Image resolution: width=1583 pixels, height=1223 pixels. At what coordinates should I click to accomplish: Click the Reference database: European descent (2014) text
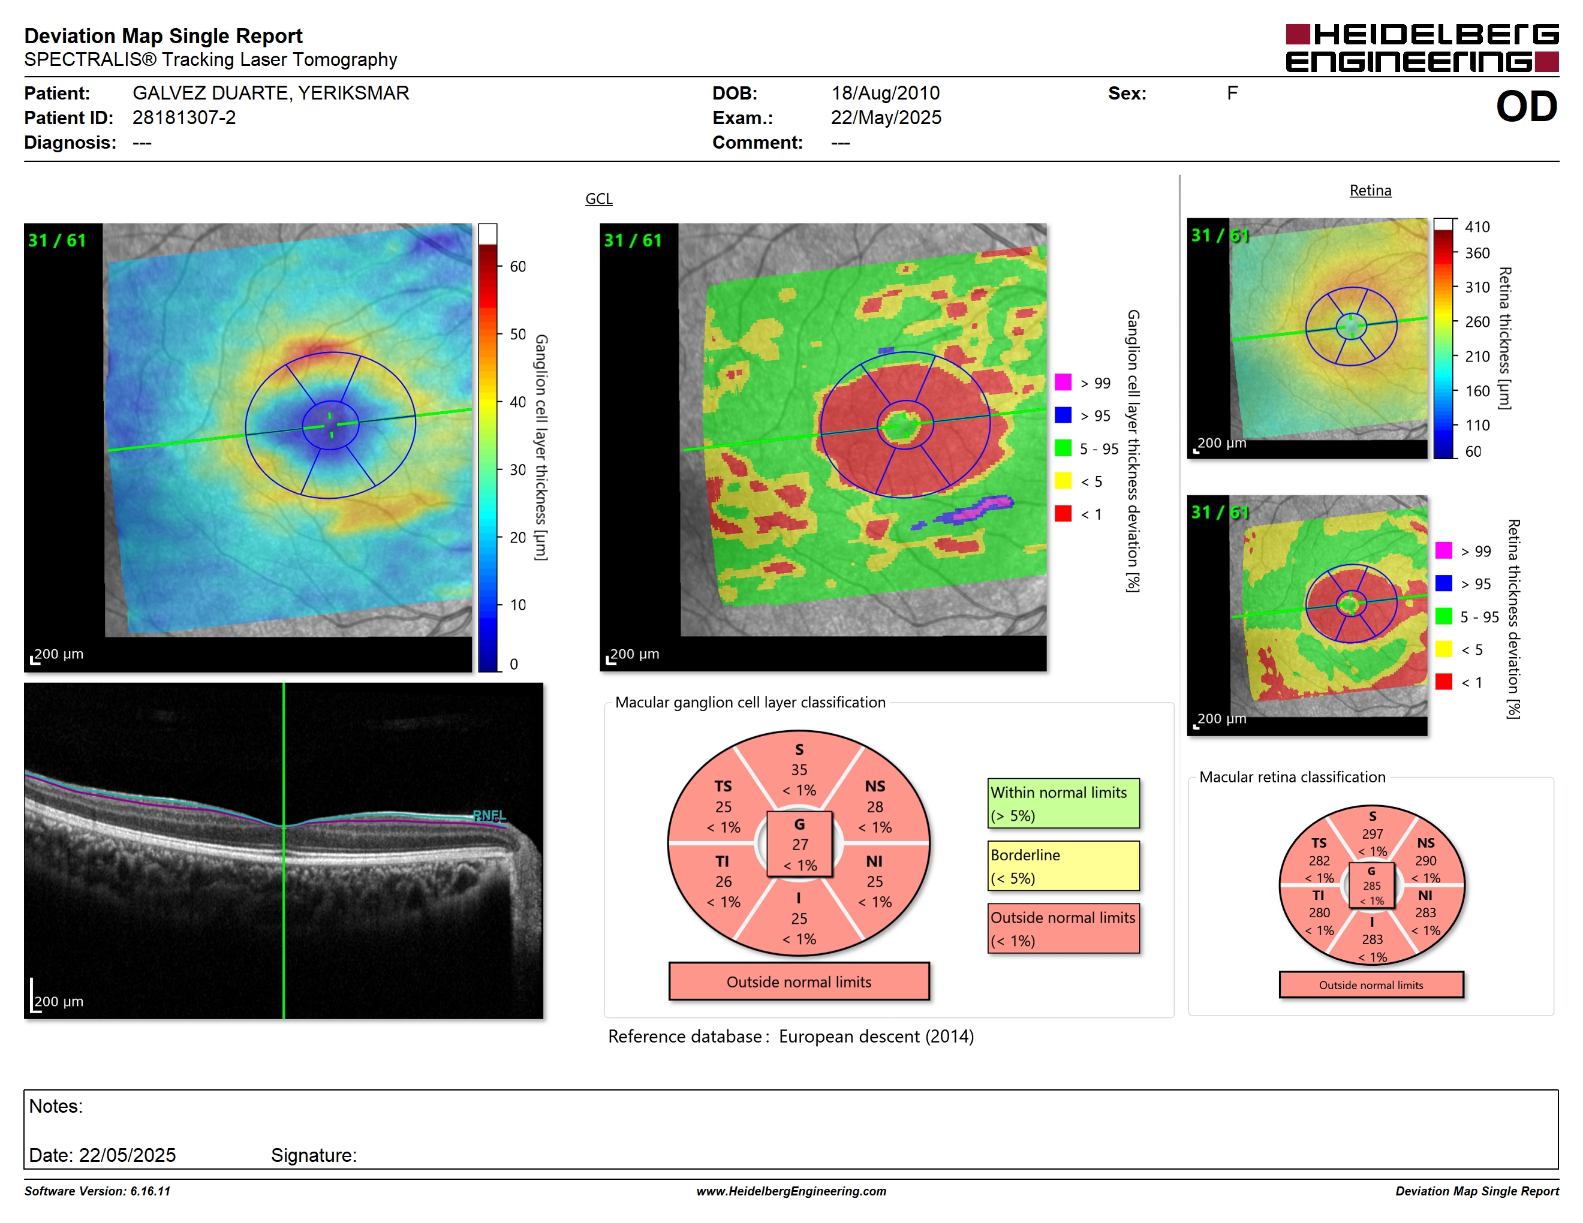coord(791,1037)
